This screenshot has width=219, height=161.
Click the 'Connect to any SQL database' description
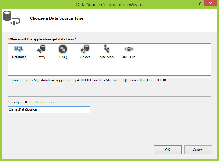tap(88, 80)
